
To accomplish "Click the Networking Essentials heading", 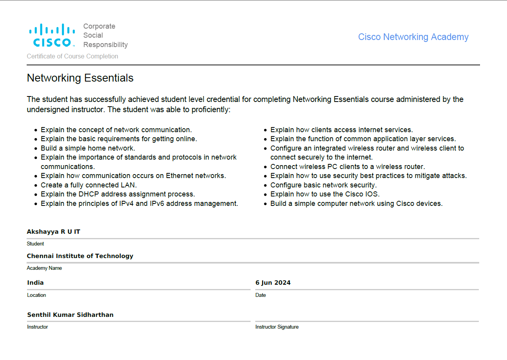I will [80, 78].
